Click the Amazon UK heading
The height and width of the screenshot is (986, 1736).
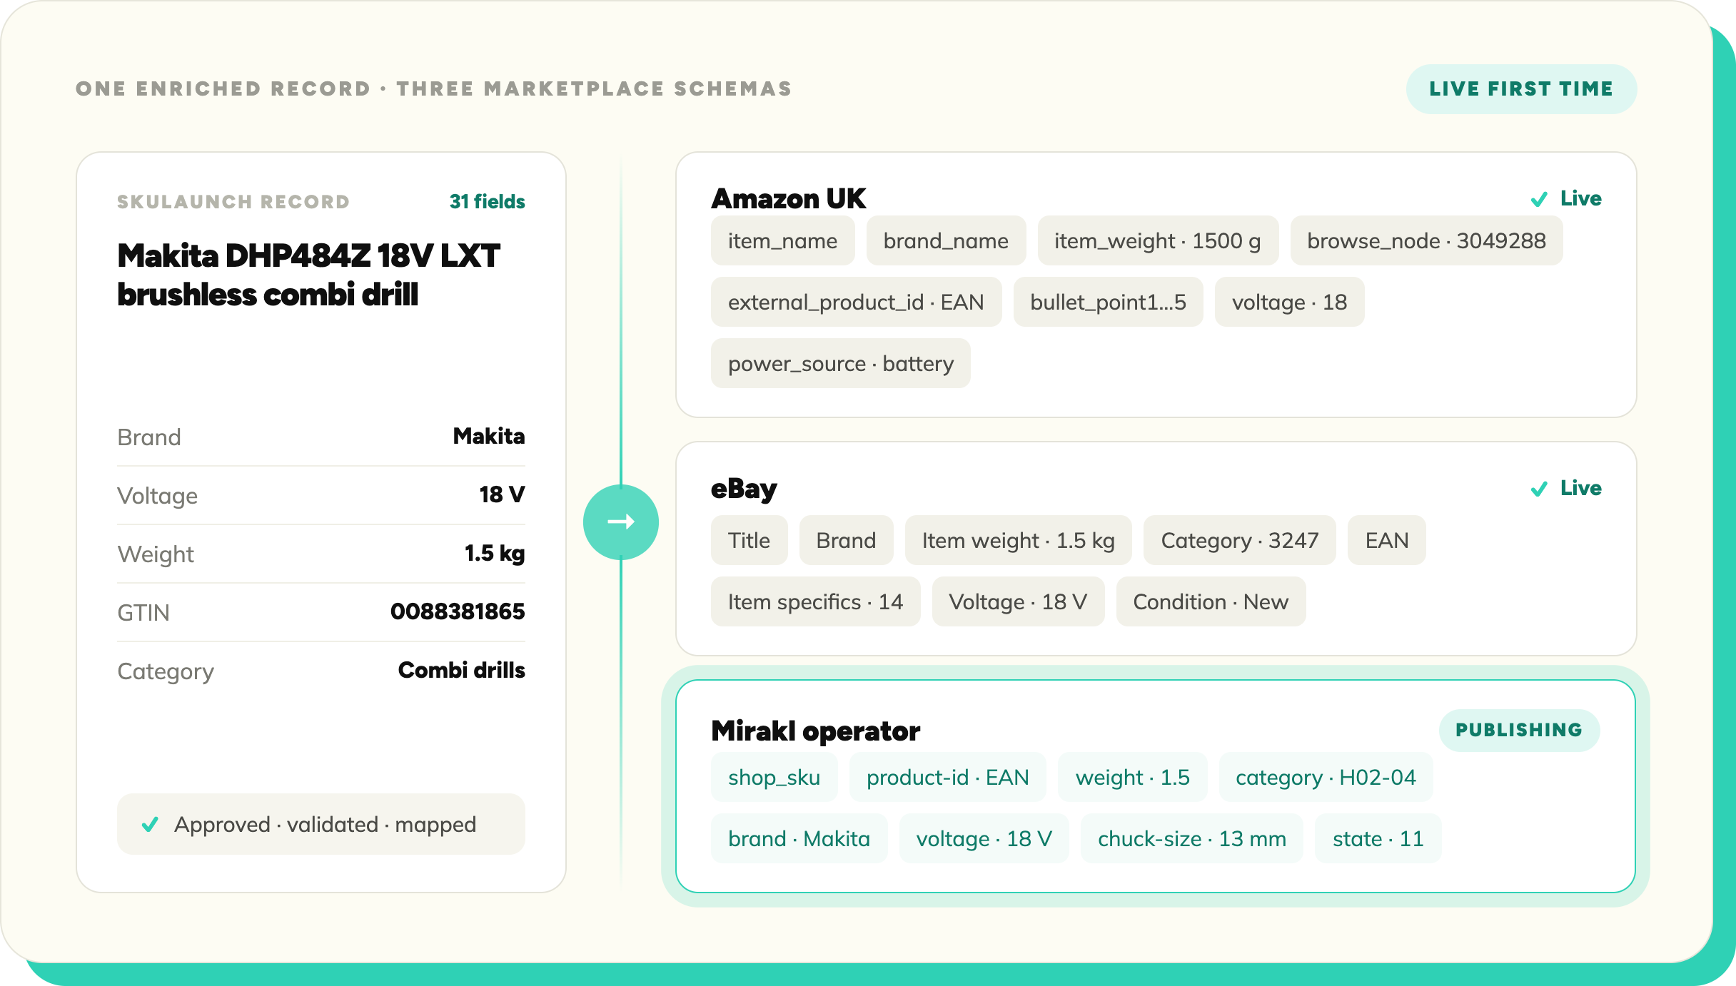point(788,199)
